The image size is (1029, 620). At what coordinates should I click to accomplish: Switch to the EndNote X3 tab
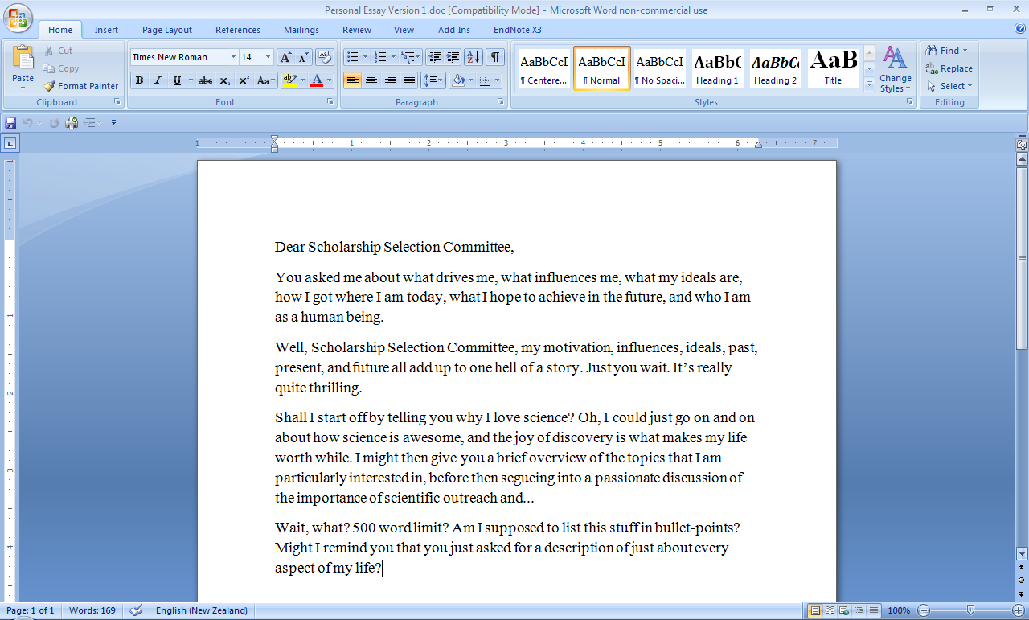(518, 30)
